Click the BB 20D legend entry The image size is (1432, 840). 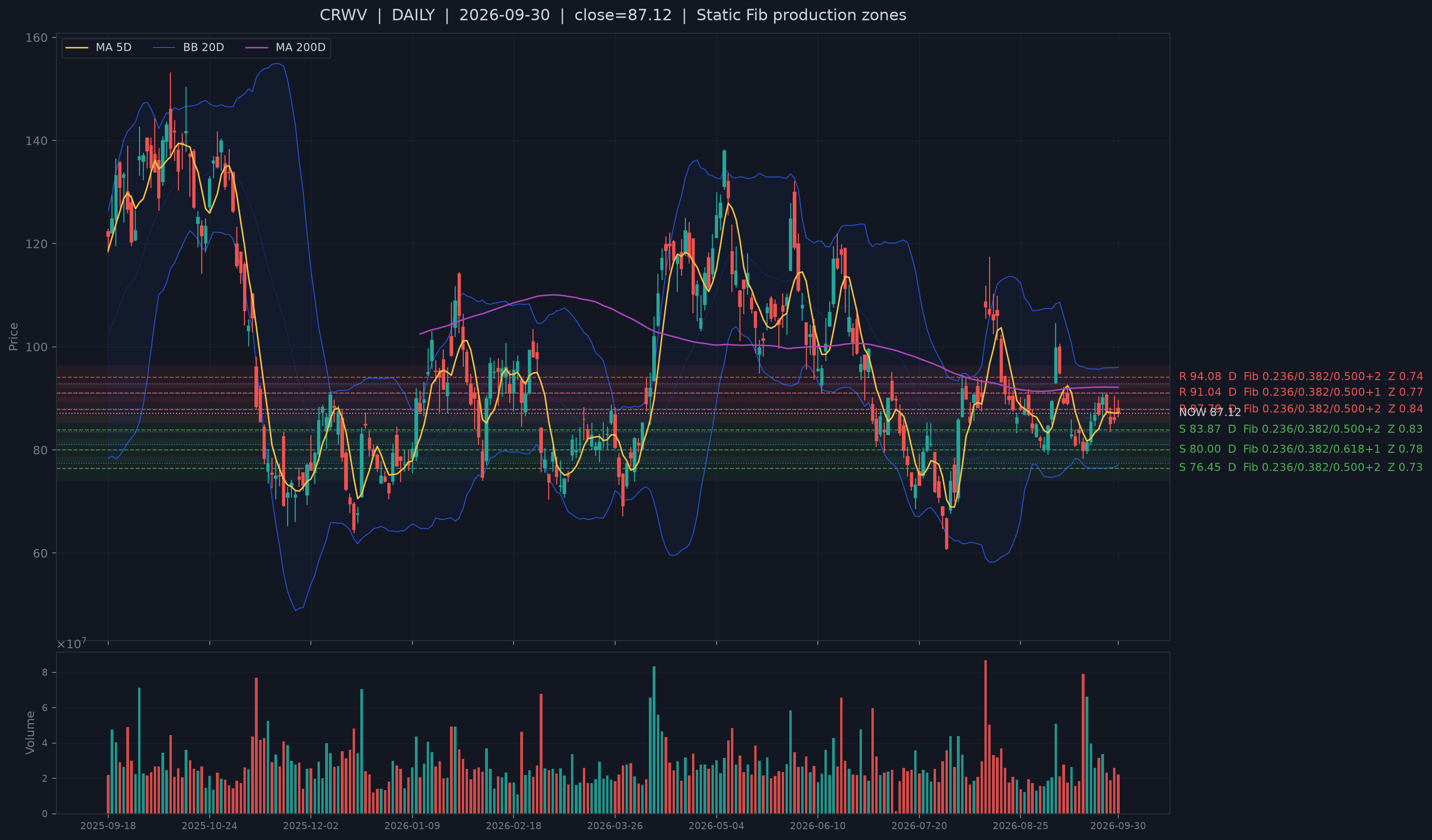(188, 47)
